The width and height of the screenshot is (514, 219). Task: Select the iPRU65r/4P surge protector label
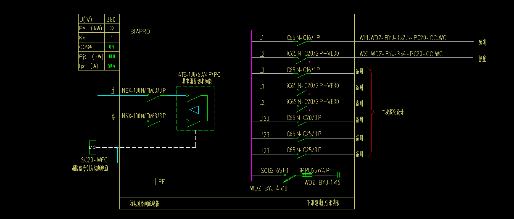pyautogui.click(x=315, y=170)
